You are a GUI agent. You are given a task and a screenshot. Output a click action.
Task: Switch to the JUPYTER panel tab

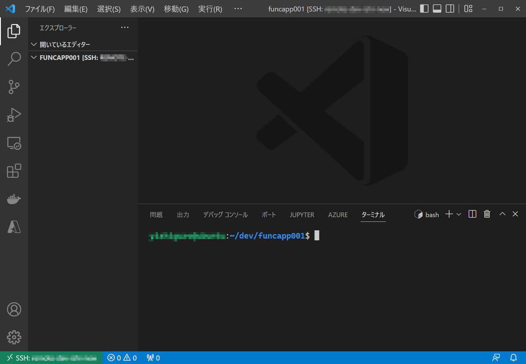tap(302, 215)
